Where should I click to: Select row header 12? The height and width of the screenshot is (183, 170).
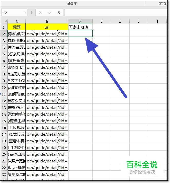[4, 101]
